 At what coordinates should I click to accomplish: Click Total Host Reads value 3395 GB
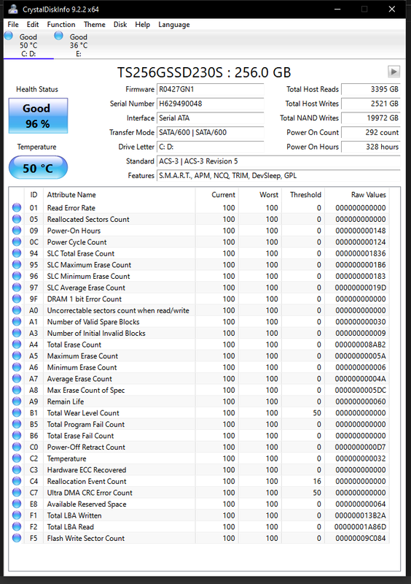[x=371, y=89]
